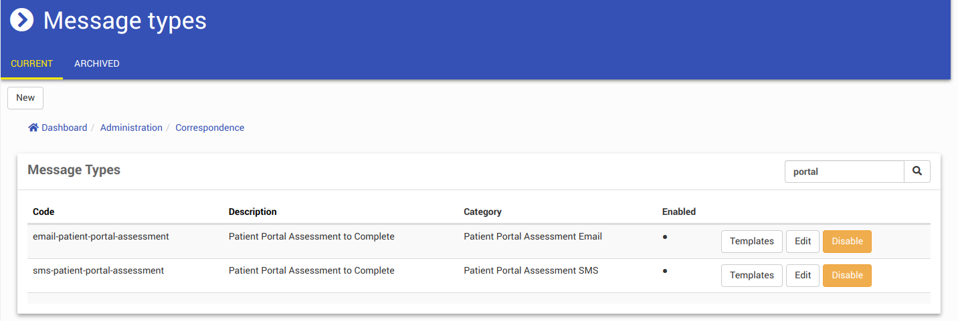Go to Administration breadcrumb link
The height and width of the screenshot is (321, 958).
tap(131, 127)
